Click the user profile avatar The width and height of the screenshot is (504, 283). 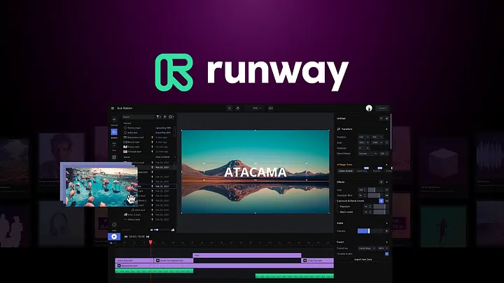tap(368, 108)
